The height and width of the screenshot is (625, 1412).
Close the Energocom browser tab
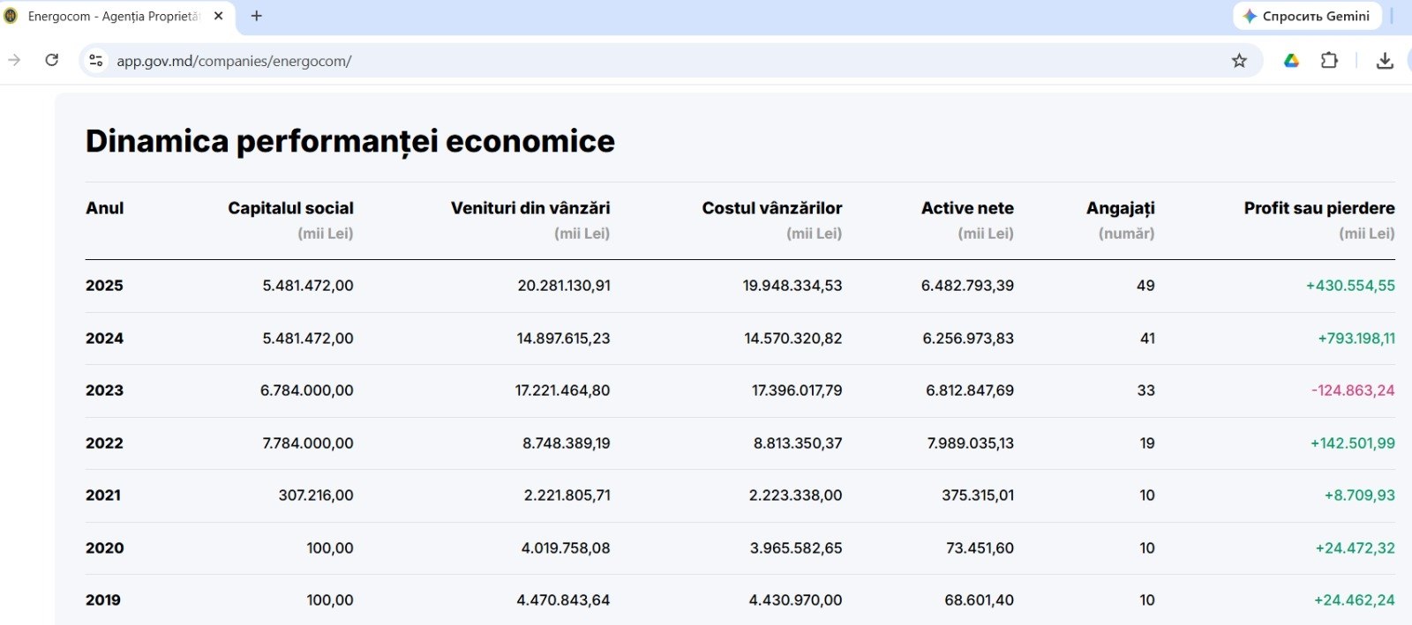pyautogui.click(x=219, y=16)
